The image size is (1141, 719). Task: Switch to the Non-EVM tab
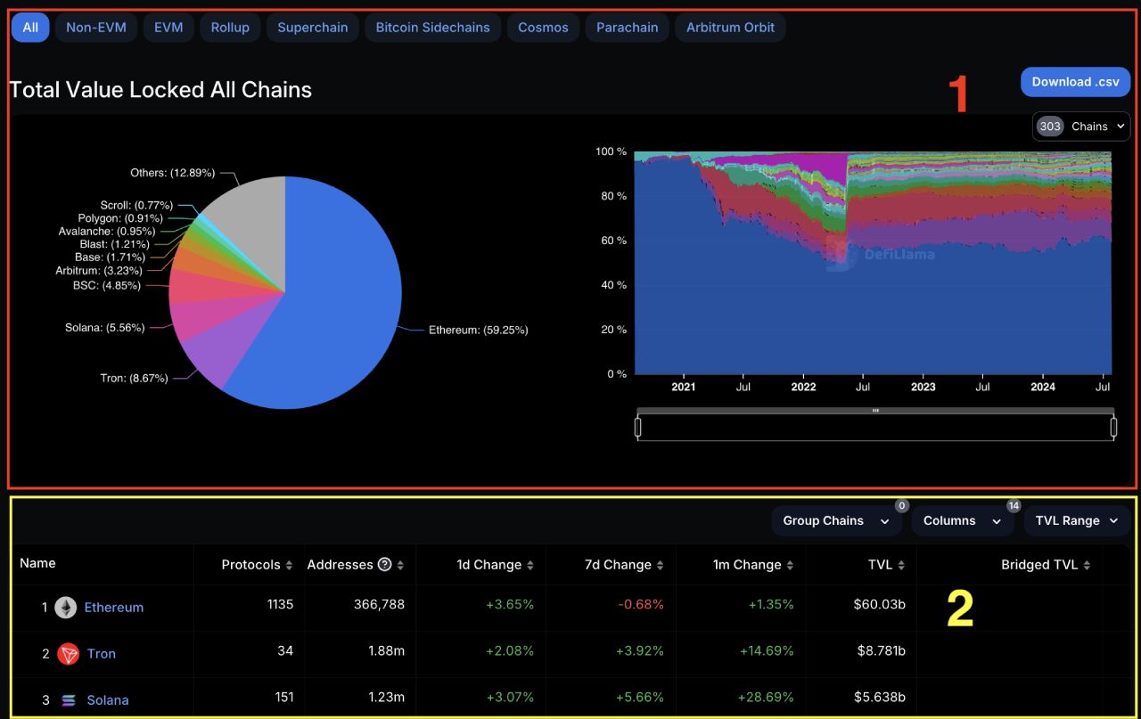tap(96, 28)
